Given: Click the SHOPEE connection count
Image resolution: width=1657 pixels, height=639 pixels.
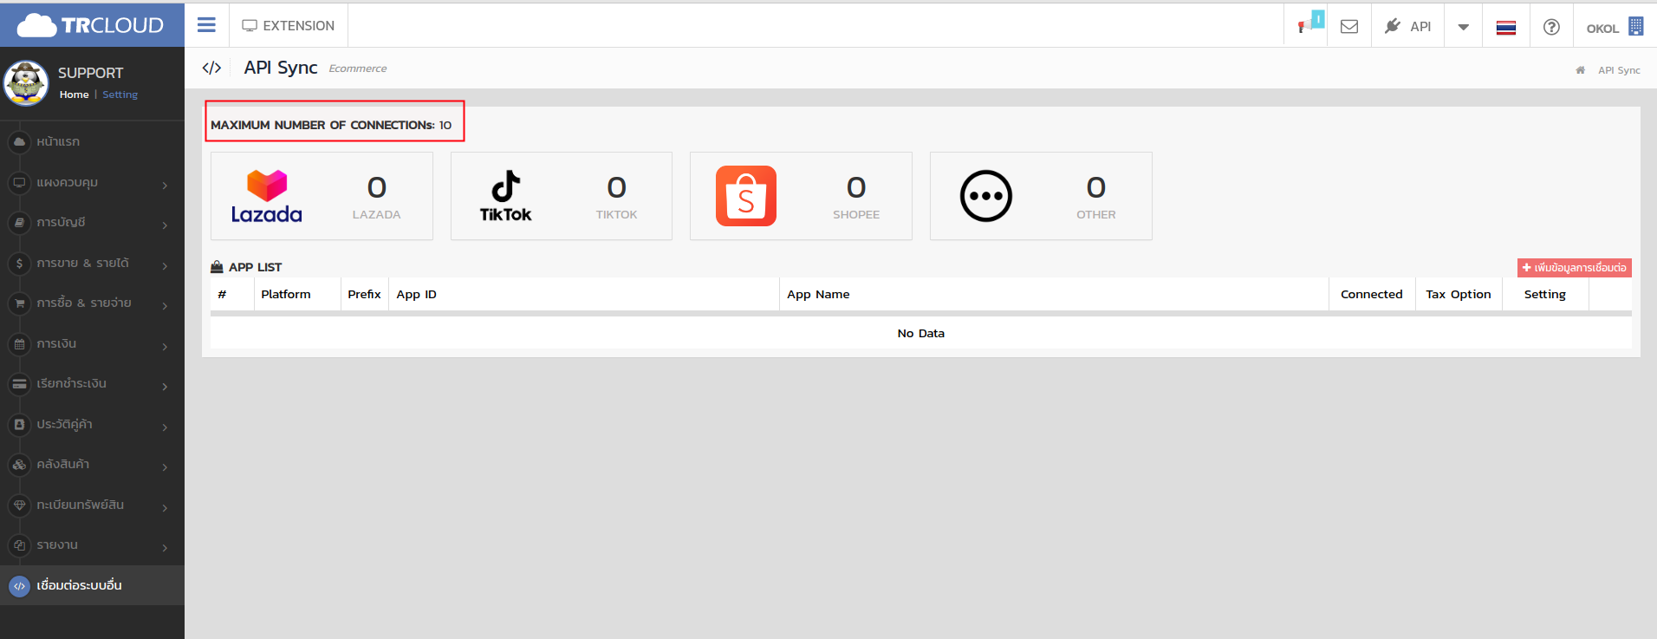Looking at the screenshot, I should click(856, 187).
